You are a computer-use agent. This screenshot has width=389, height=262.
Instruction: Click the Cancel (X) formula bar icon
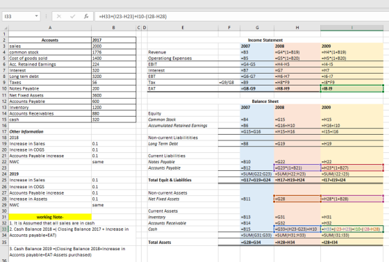click(x=59, y=17)
